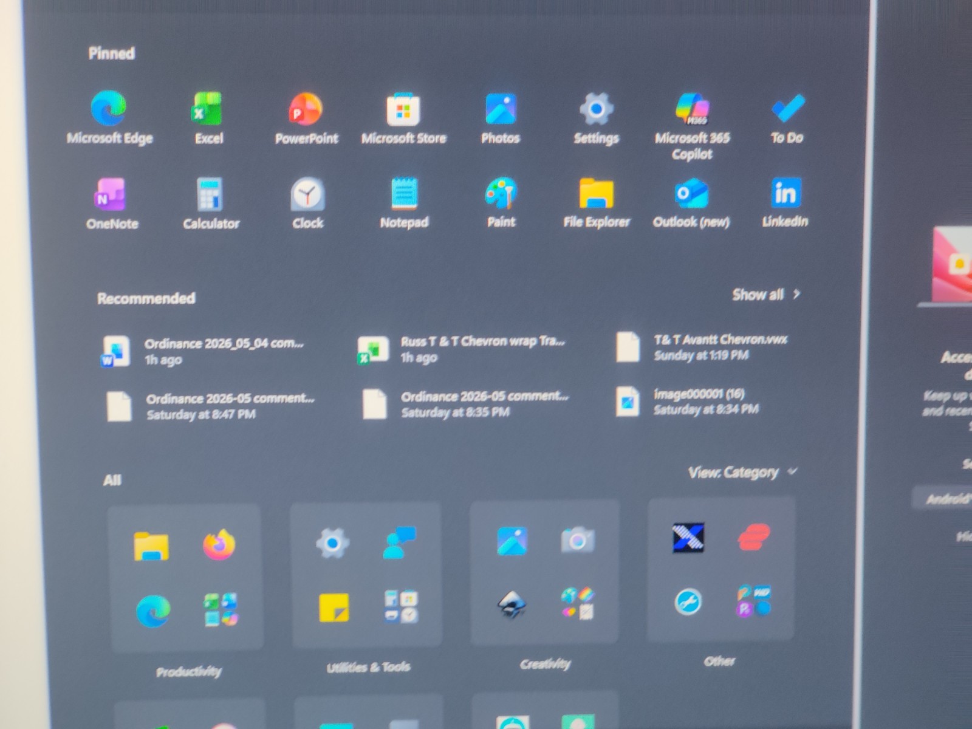Click the Creativity group label
The width and height of the screenshot is (972, 729).
click(545, 663)
